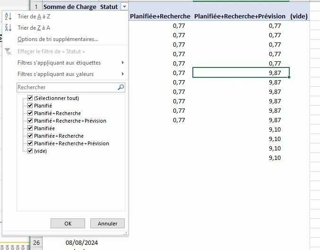Uncheck the Planifié+Recherche+Prévision checkbox
This screenshot has width=320, height=250.
[x=30, y=121]
